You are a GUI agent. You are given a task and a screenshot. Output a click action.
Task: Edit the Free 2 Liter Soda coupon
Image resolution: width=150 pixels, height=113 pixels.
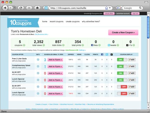coord(132,60)
